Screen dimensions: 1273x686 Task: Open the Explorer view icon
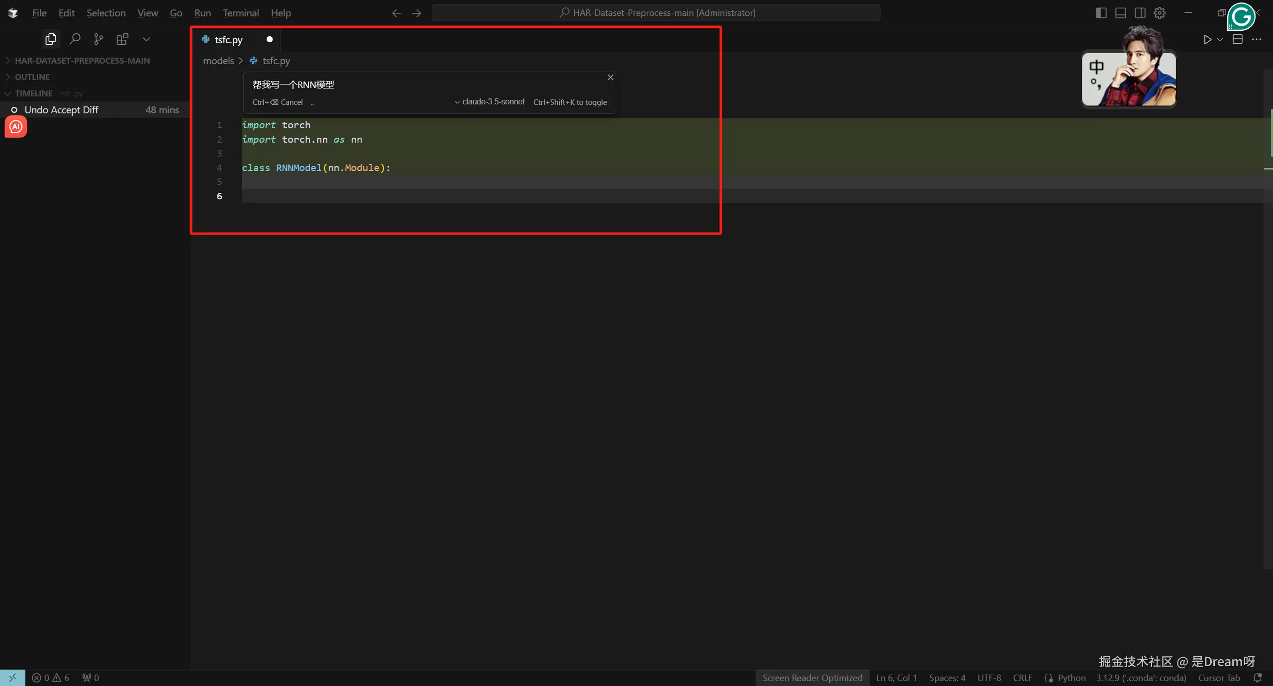pos(50,39)
